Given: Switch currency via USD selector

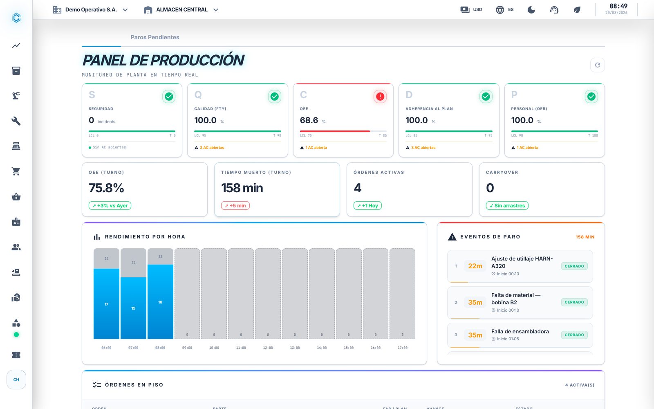Looking at the screenshot, I should coord(471,9).
